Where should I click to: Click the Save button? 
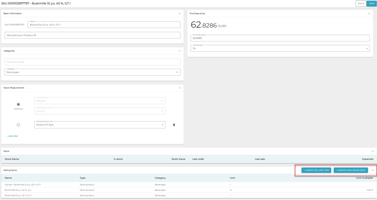pos(371,3)
